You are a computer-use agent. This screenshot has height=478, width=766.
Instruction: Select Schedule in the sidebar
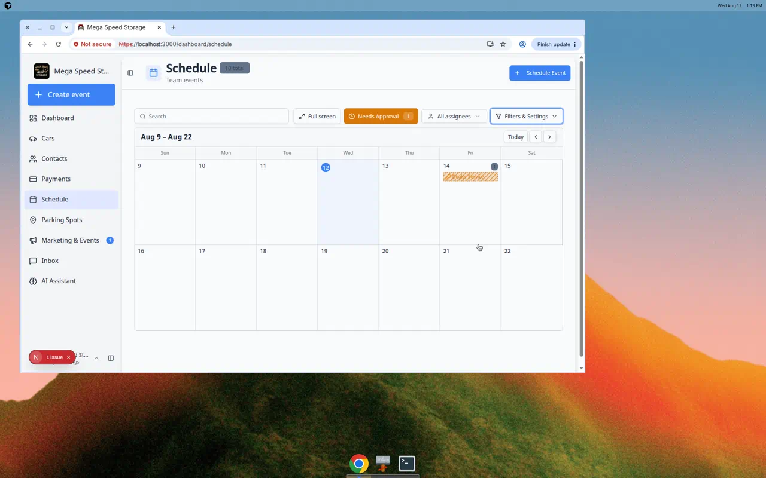click(x=71, y=199)
